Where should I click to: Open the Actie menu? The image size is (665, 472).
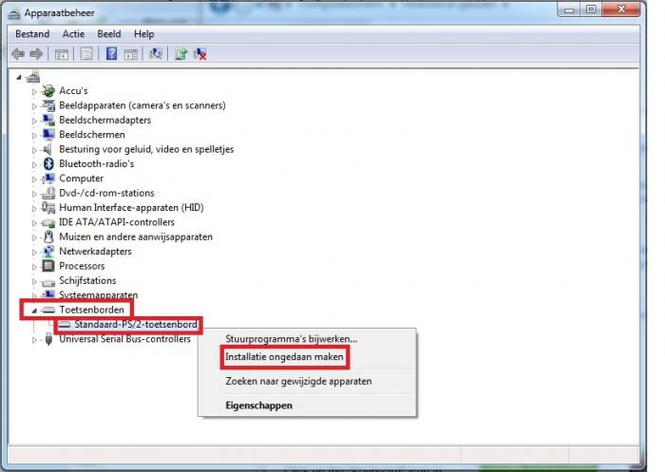pos(73,34)
